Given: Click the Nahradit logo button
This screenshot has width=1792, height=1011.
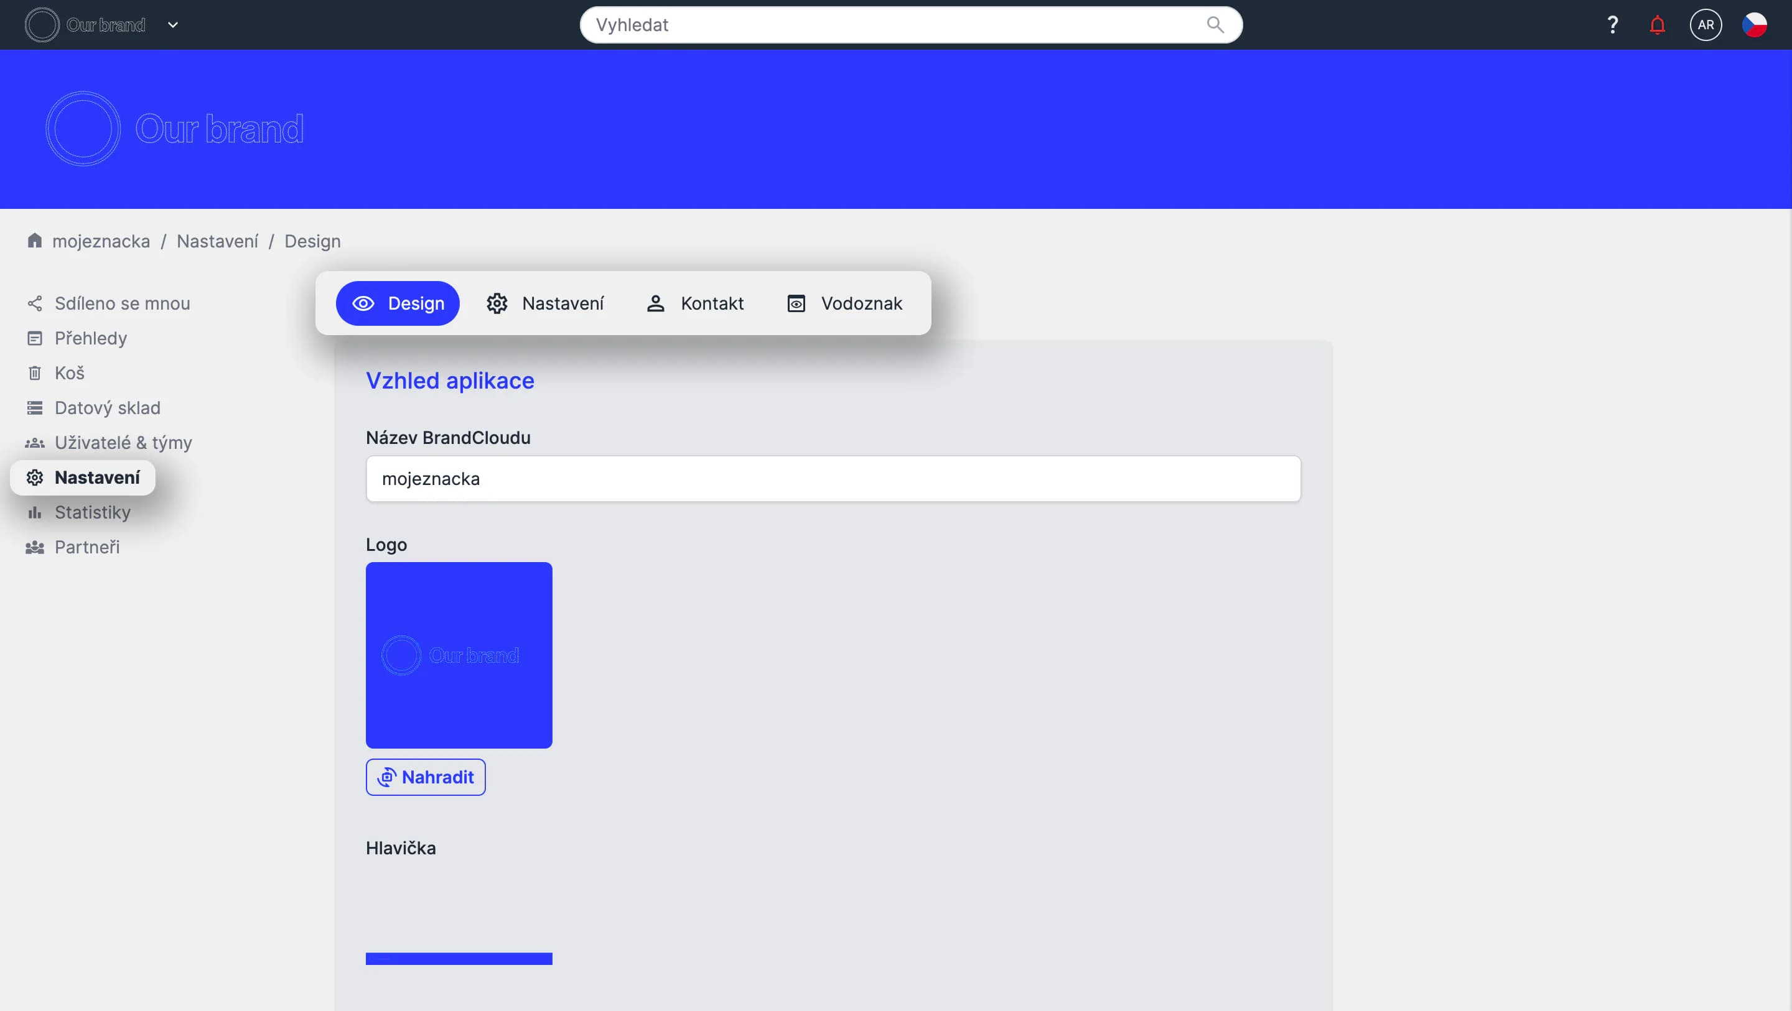Looking at the screenshot, I should [x=426, y=777].
